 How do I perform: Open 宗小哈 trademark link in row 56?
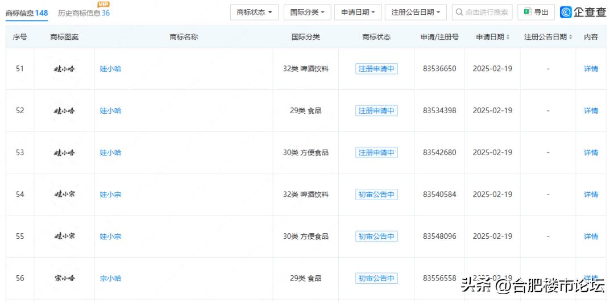[110, 279]
